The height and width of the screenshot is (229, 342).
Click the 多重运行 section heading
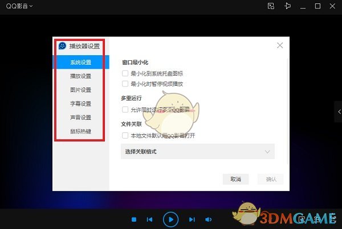pos(132,98)
